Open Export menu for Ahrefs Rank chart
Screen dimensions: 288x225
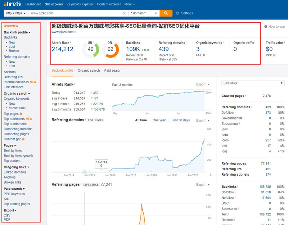203,85
